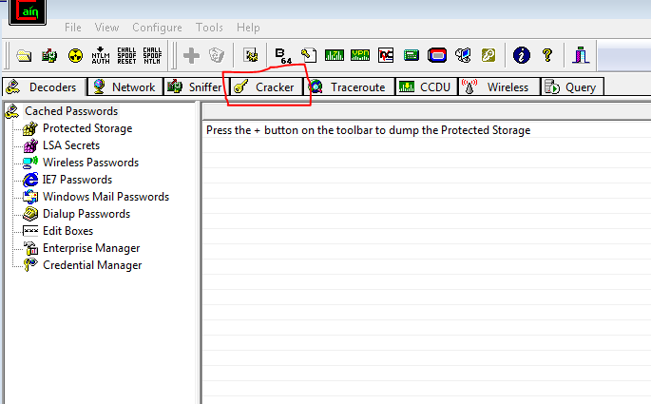The image size is (651, 404).
Task: Select Enterprise Manager in the tree
Action: (x=91, y=248)
